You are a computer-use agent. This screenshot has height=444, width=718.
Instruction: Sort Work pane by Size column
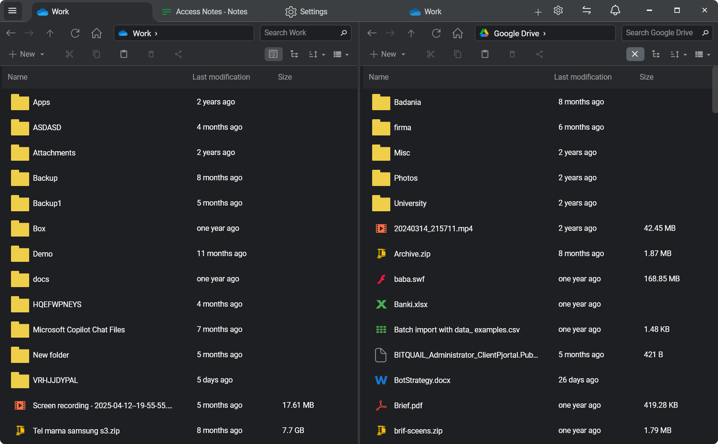(285, 77)
